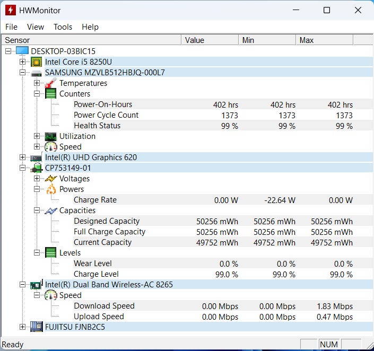Click the CP753149-01 battery icon
The height and width of the screenshot is (351, 374).
[37, 168]
